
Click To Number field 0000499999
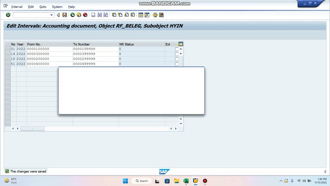(95, 64)
